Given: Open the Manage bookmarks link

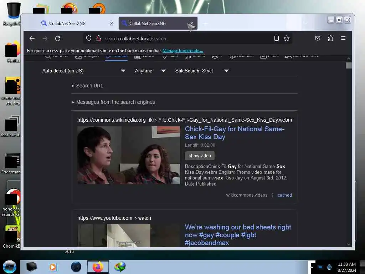Looking at the screenshot, I should tap(183, 51).
